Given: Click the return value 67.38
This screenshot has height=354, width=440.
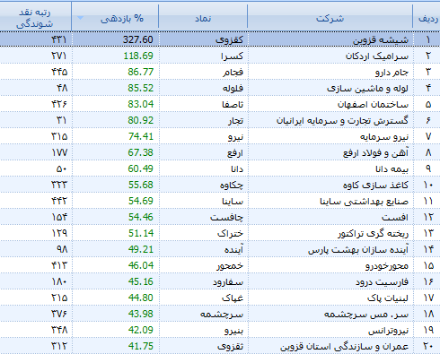Looking at the screenshot, I should click(140, 152).
